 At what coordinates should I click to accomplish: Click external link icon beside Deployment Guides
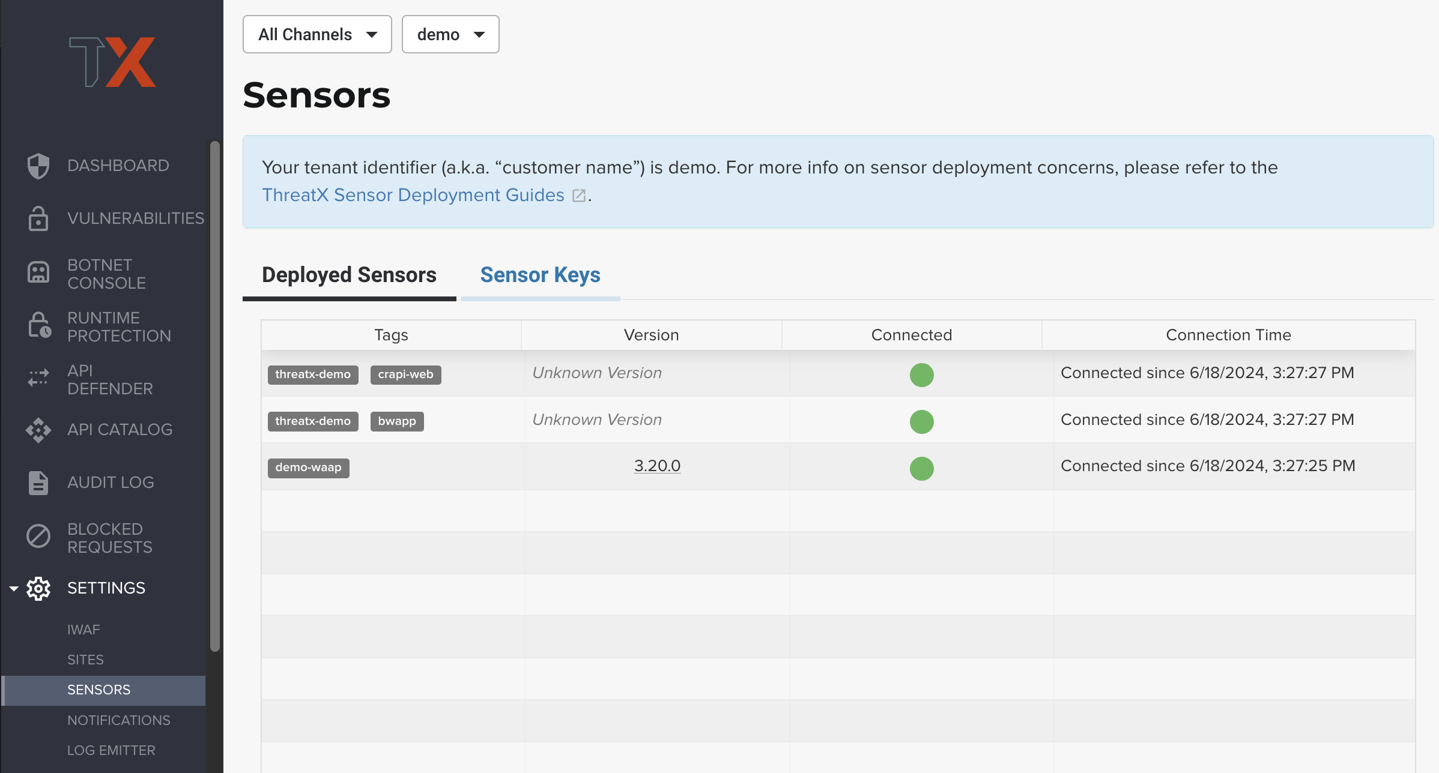tap(579, 196)
